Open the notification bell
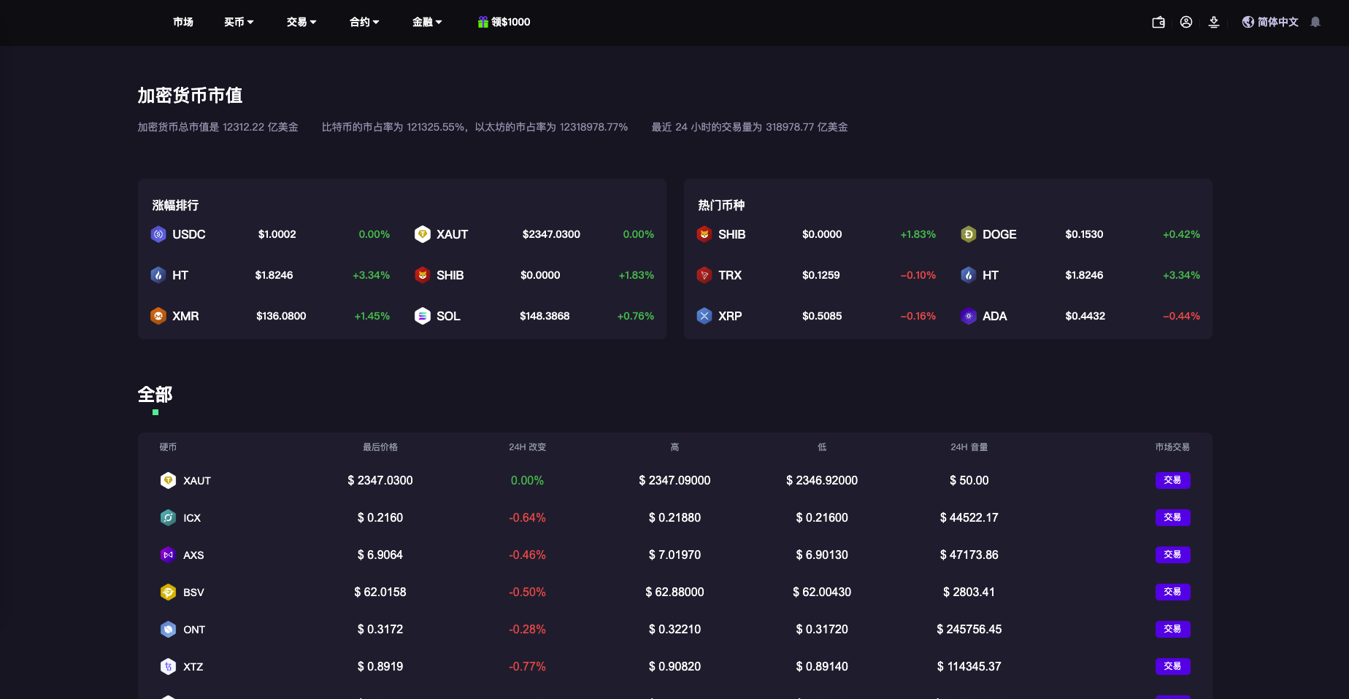1349x699 pixels. [1315, 22]
